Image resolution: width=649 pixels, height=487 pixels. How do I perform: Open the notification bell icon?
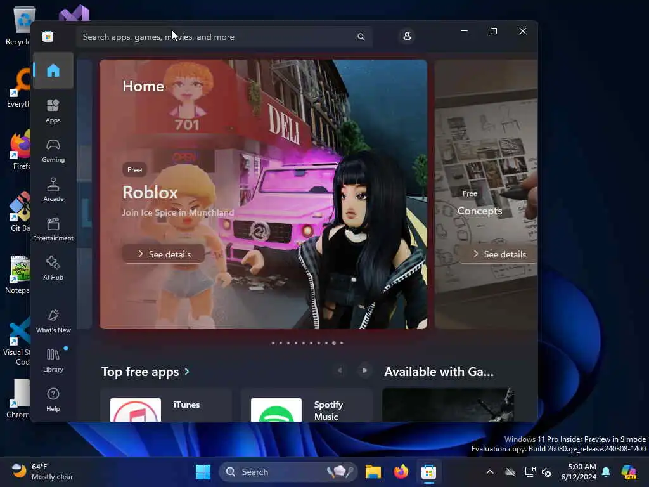[606, 472]
